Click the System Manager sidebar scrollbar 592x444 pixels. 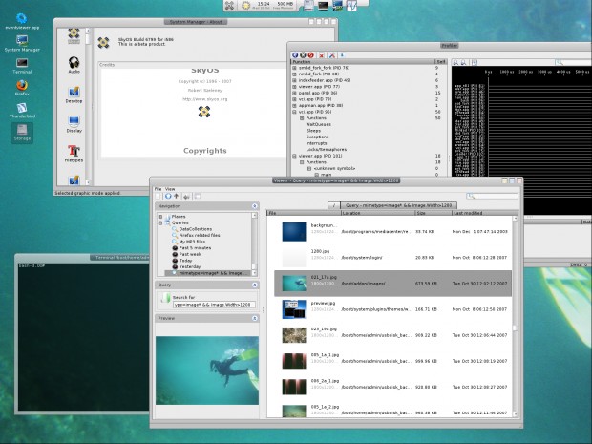point(88,107)
